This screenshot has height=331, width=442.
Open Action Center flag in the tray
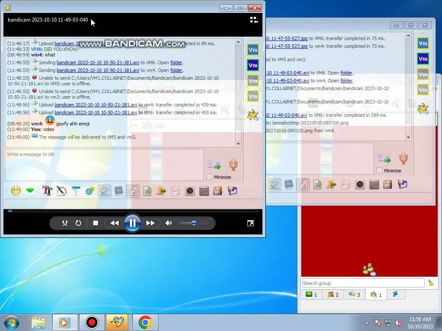pos(377,323)
